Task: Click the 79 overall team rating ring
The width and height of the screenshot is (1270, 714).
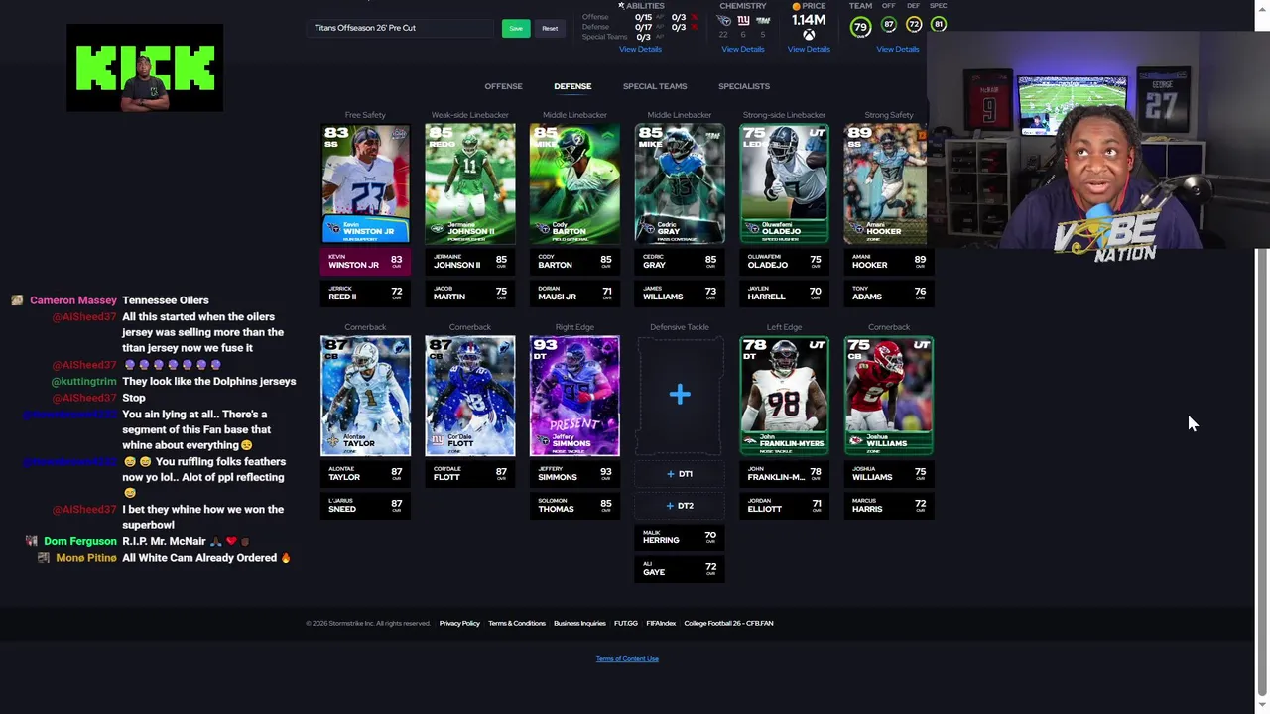Action: [x=860, y=26]
